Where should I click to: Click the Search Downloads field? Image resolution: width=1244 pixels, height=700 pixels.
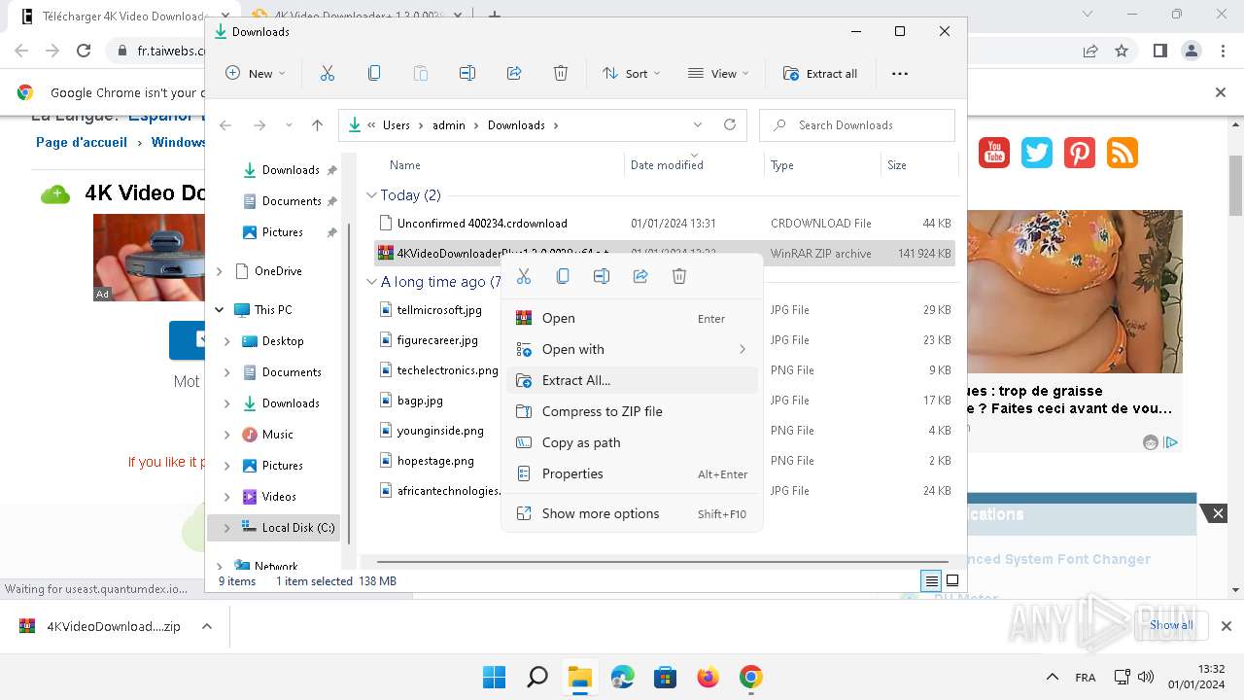pos(857,125)
